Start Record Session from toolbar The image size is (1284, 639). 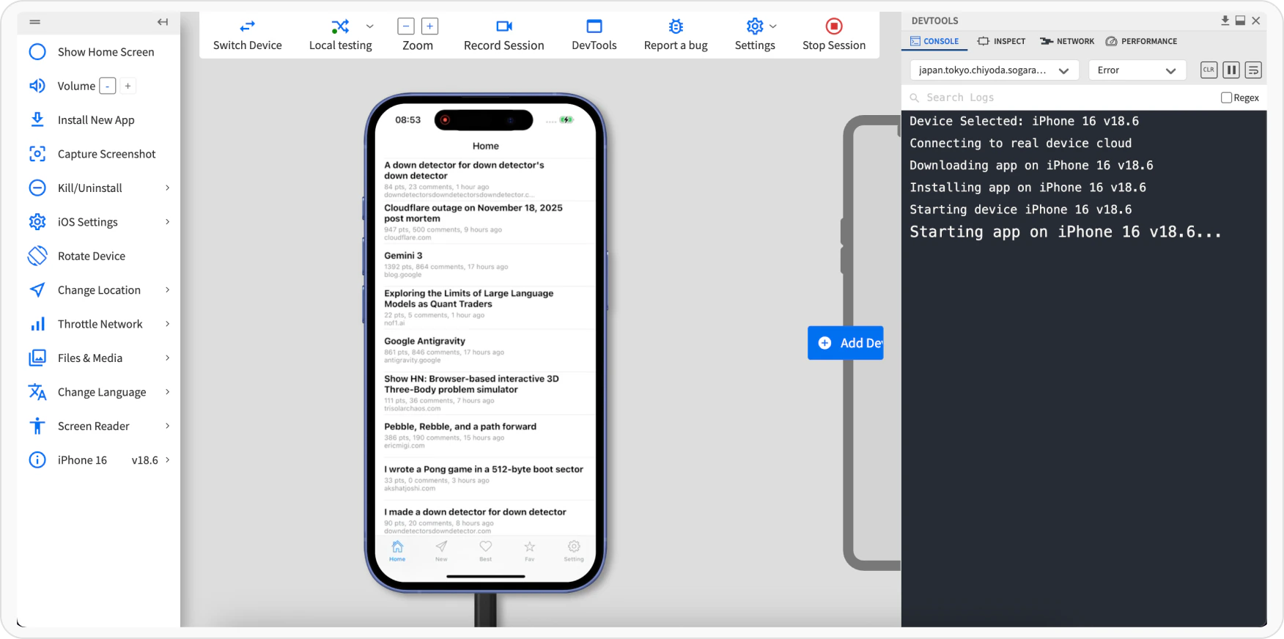point(504,35)
